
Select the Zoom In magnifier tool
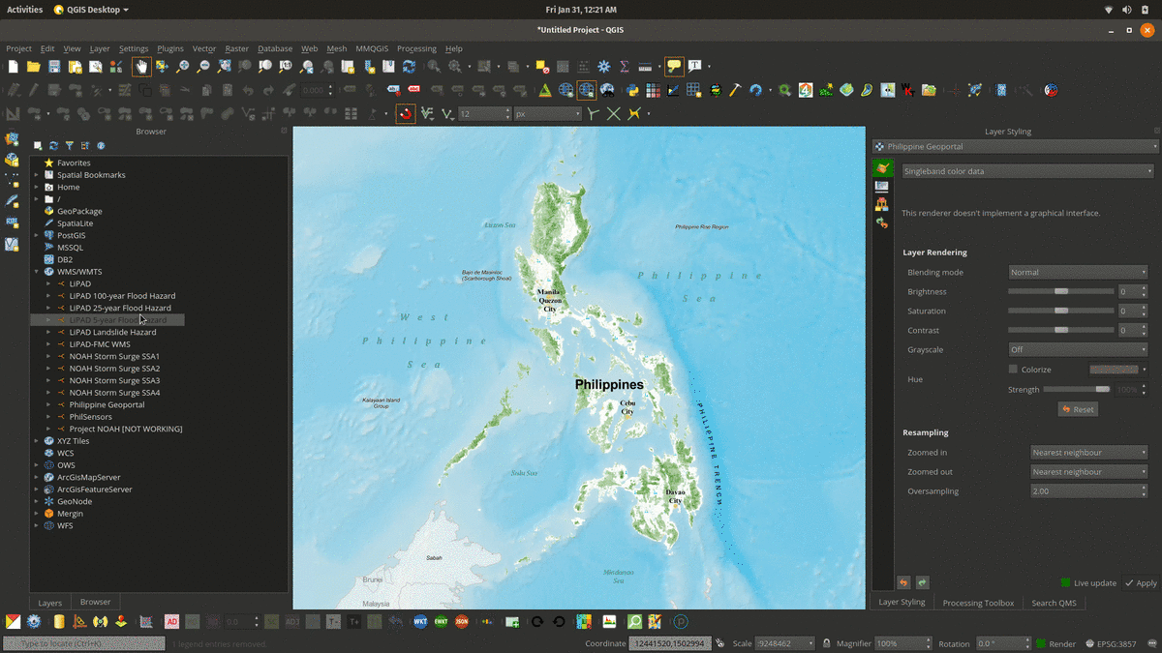182,67
